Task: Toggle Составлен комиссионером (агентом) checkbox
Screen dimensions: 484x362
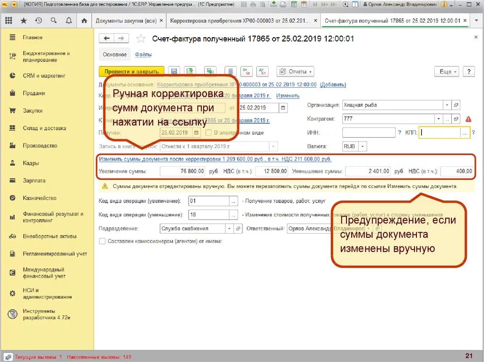Action: (102, 241)
